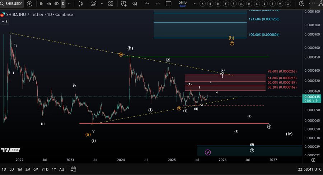Screen dimensions: 323x175
Task: Select the 3M date range
Action: (x=28, y=169)
